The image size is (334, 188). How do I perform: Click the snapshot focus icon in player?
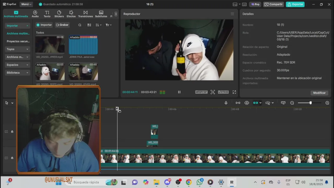pos(213,92)
